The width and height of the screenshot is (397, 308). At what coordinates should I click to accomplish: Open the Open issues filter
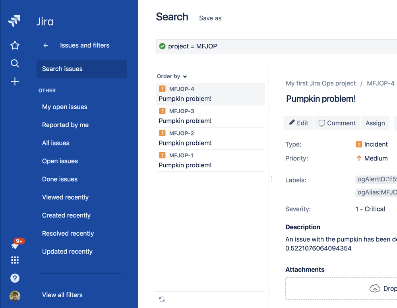point(60,161)
